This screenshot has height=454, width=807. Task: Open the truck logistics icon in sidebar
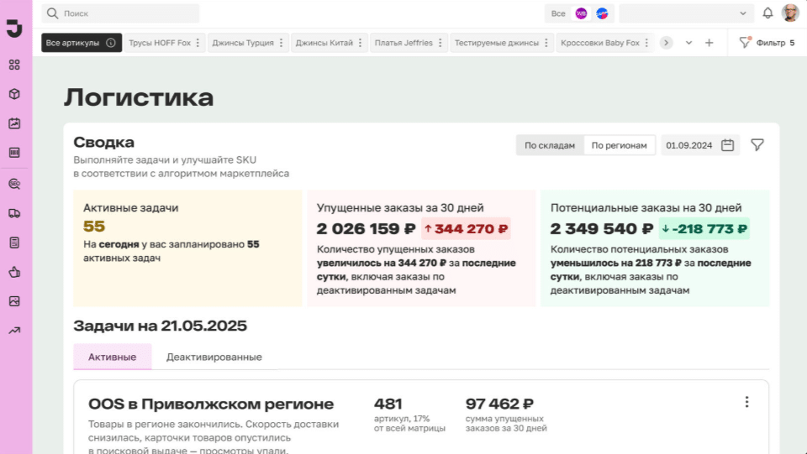click(14, 213)
